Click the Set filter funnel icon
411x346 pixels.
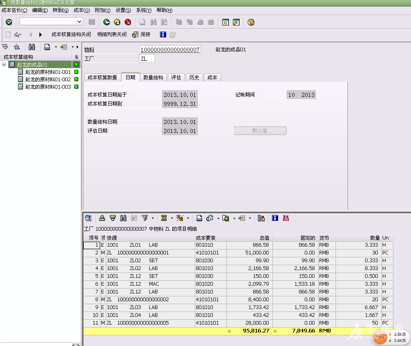[145, 218]
